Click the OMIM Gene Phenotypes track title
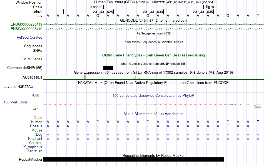 [154, 55]
